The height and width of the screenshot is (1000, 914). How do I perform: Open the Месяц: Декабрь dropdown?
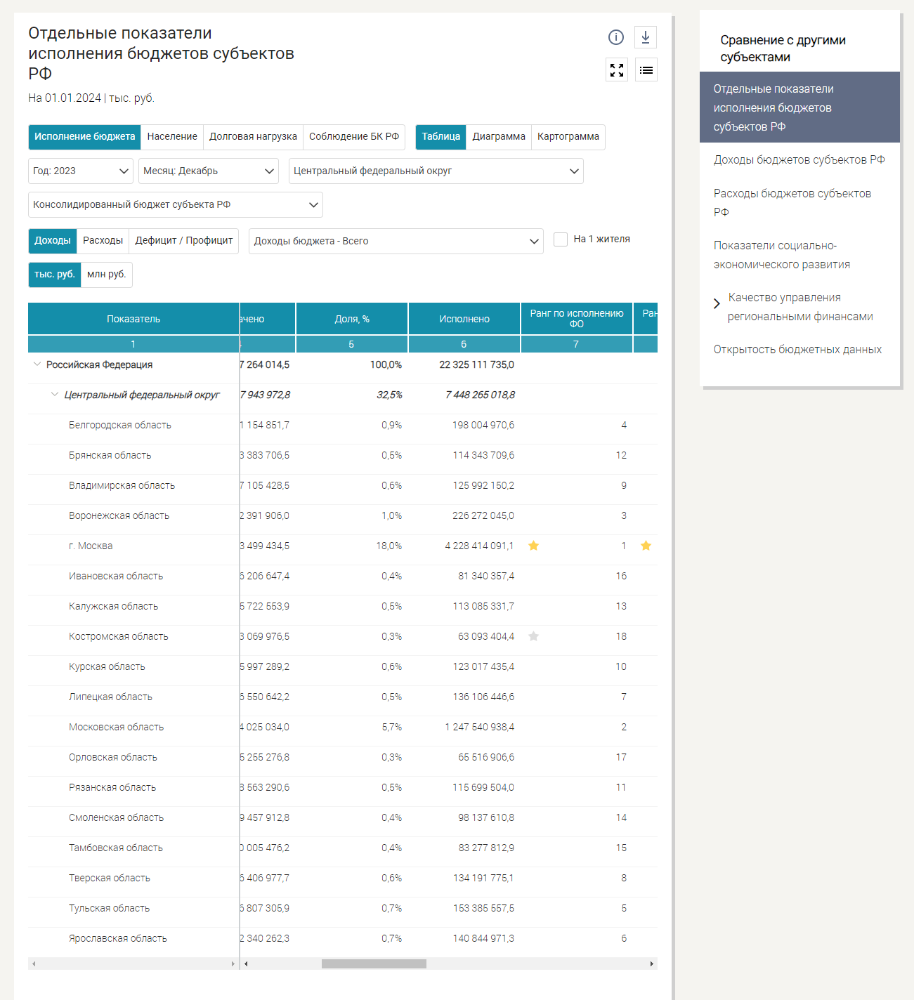coord(209,171)
